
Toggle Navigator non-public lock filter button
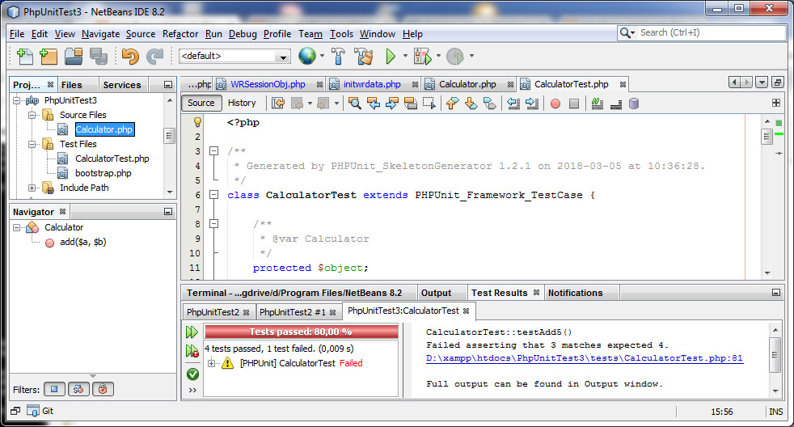point(103,390)
